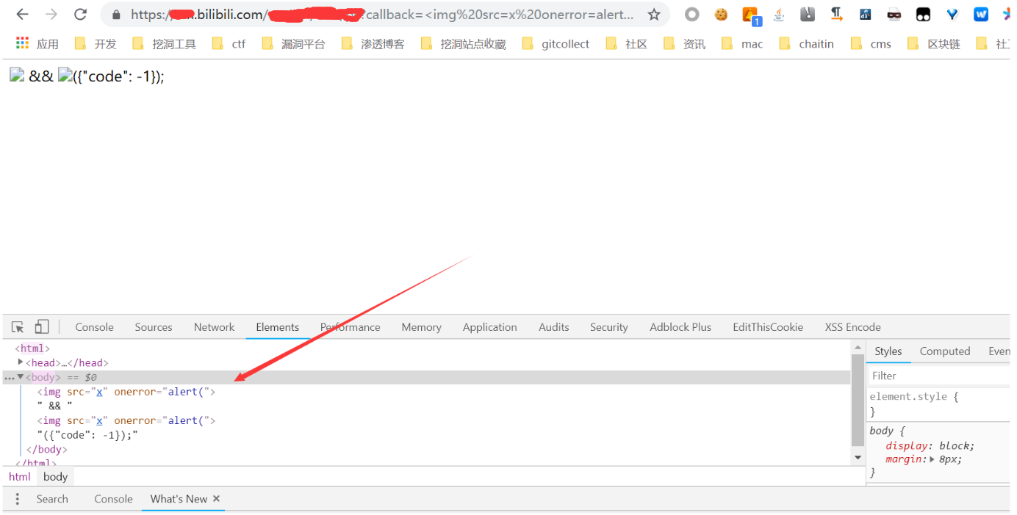The width and height of the screenshot is (1017, 515).
Task: Switch to the Computed styles tab
Action: pyautogui.click(x=945, y=351)
